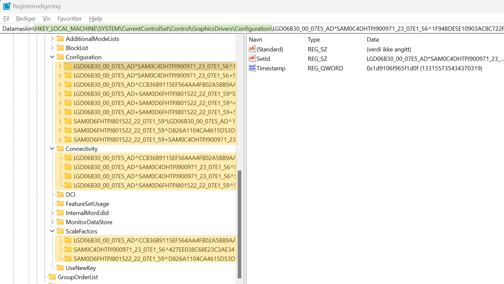Expand the LGD06B30...AD+SAM0D6F...59+S subkey

(60, 112)
